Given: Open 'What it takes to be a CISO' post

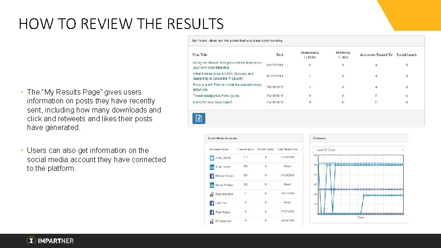Looking at the screenshot, I should [x=223, y=76].
